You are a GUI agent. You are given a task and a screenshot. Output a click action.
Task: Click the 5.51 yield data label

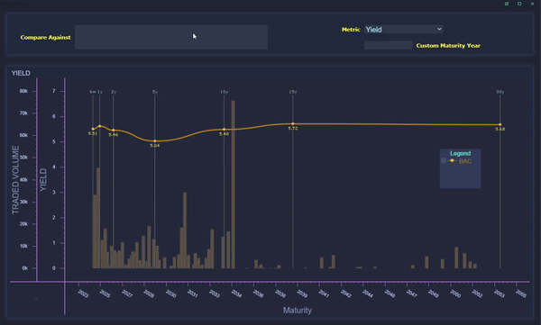93,133
